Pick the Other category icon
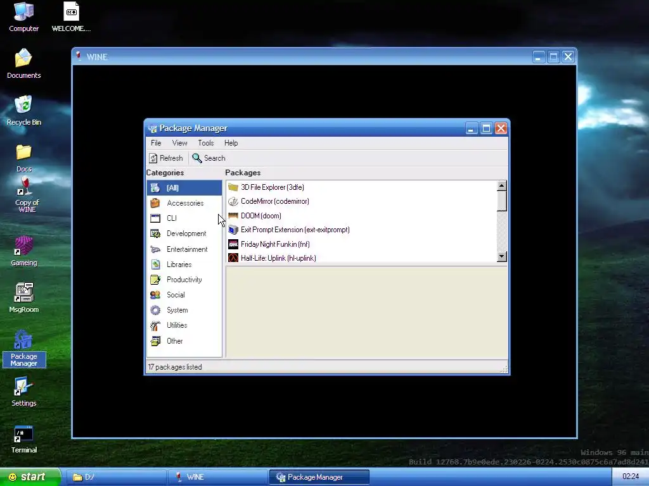The image size is (649, 486). 155,341
